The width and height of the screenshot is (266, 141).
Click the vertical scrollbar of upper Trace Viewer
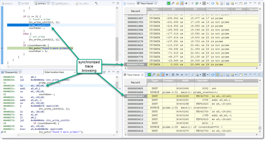point(260,43)
